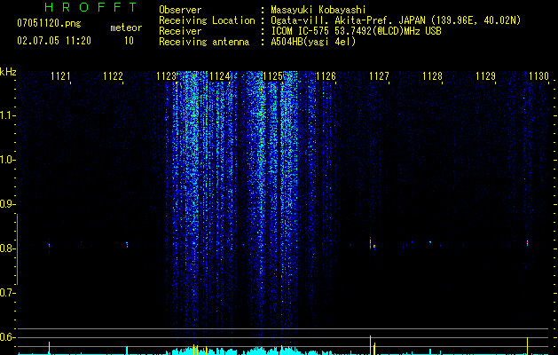Click the Receiving Location label
The width and height of the screenshot is (558, 355).
(x=207, y=20)
